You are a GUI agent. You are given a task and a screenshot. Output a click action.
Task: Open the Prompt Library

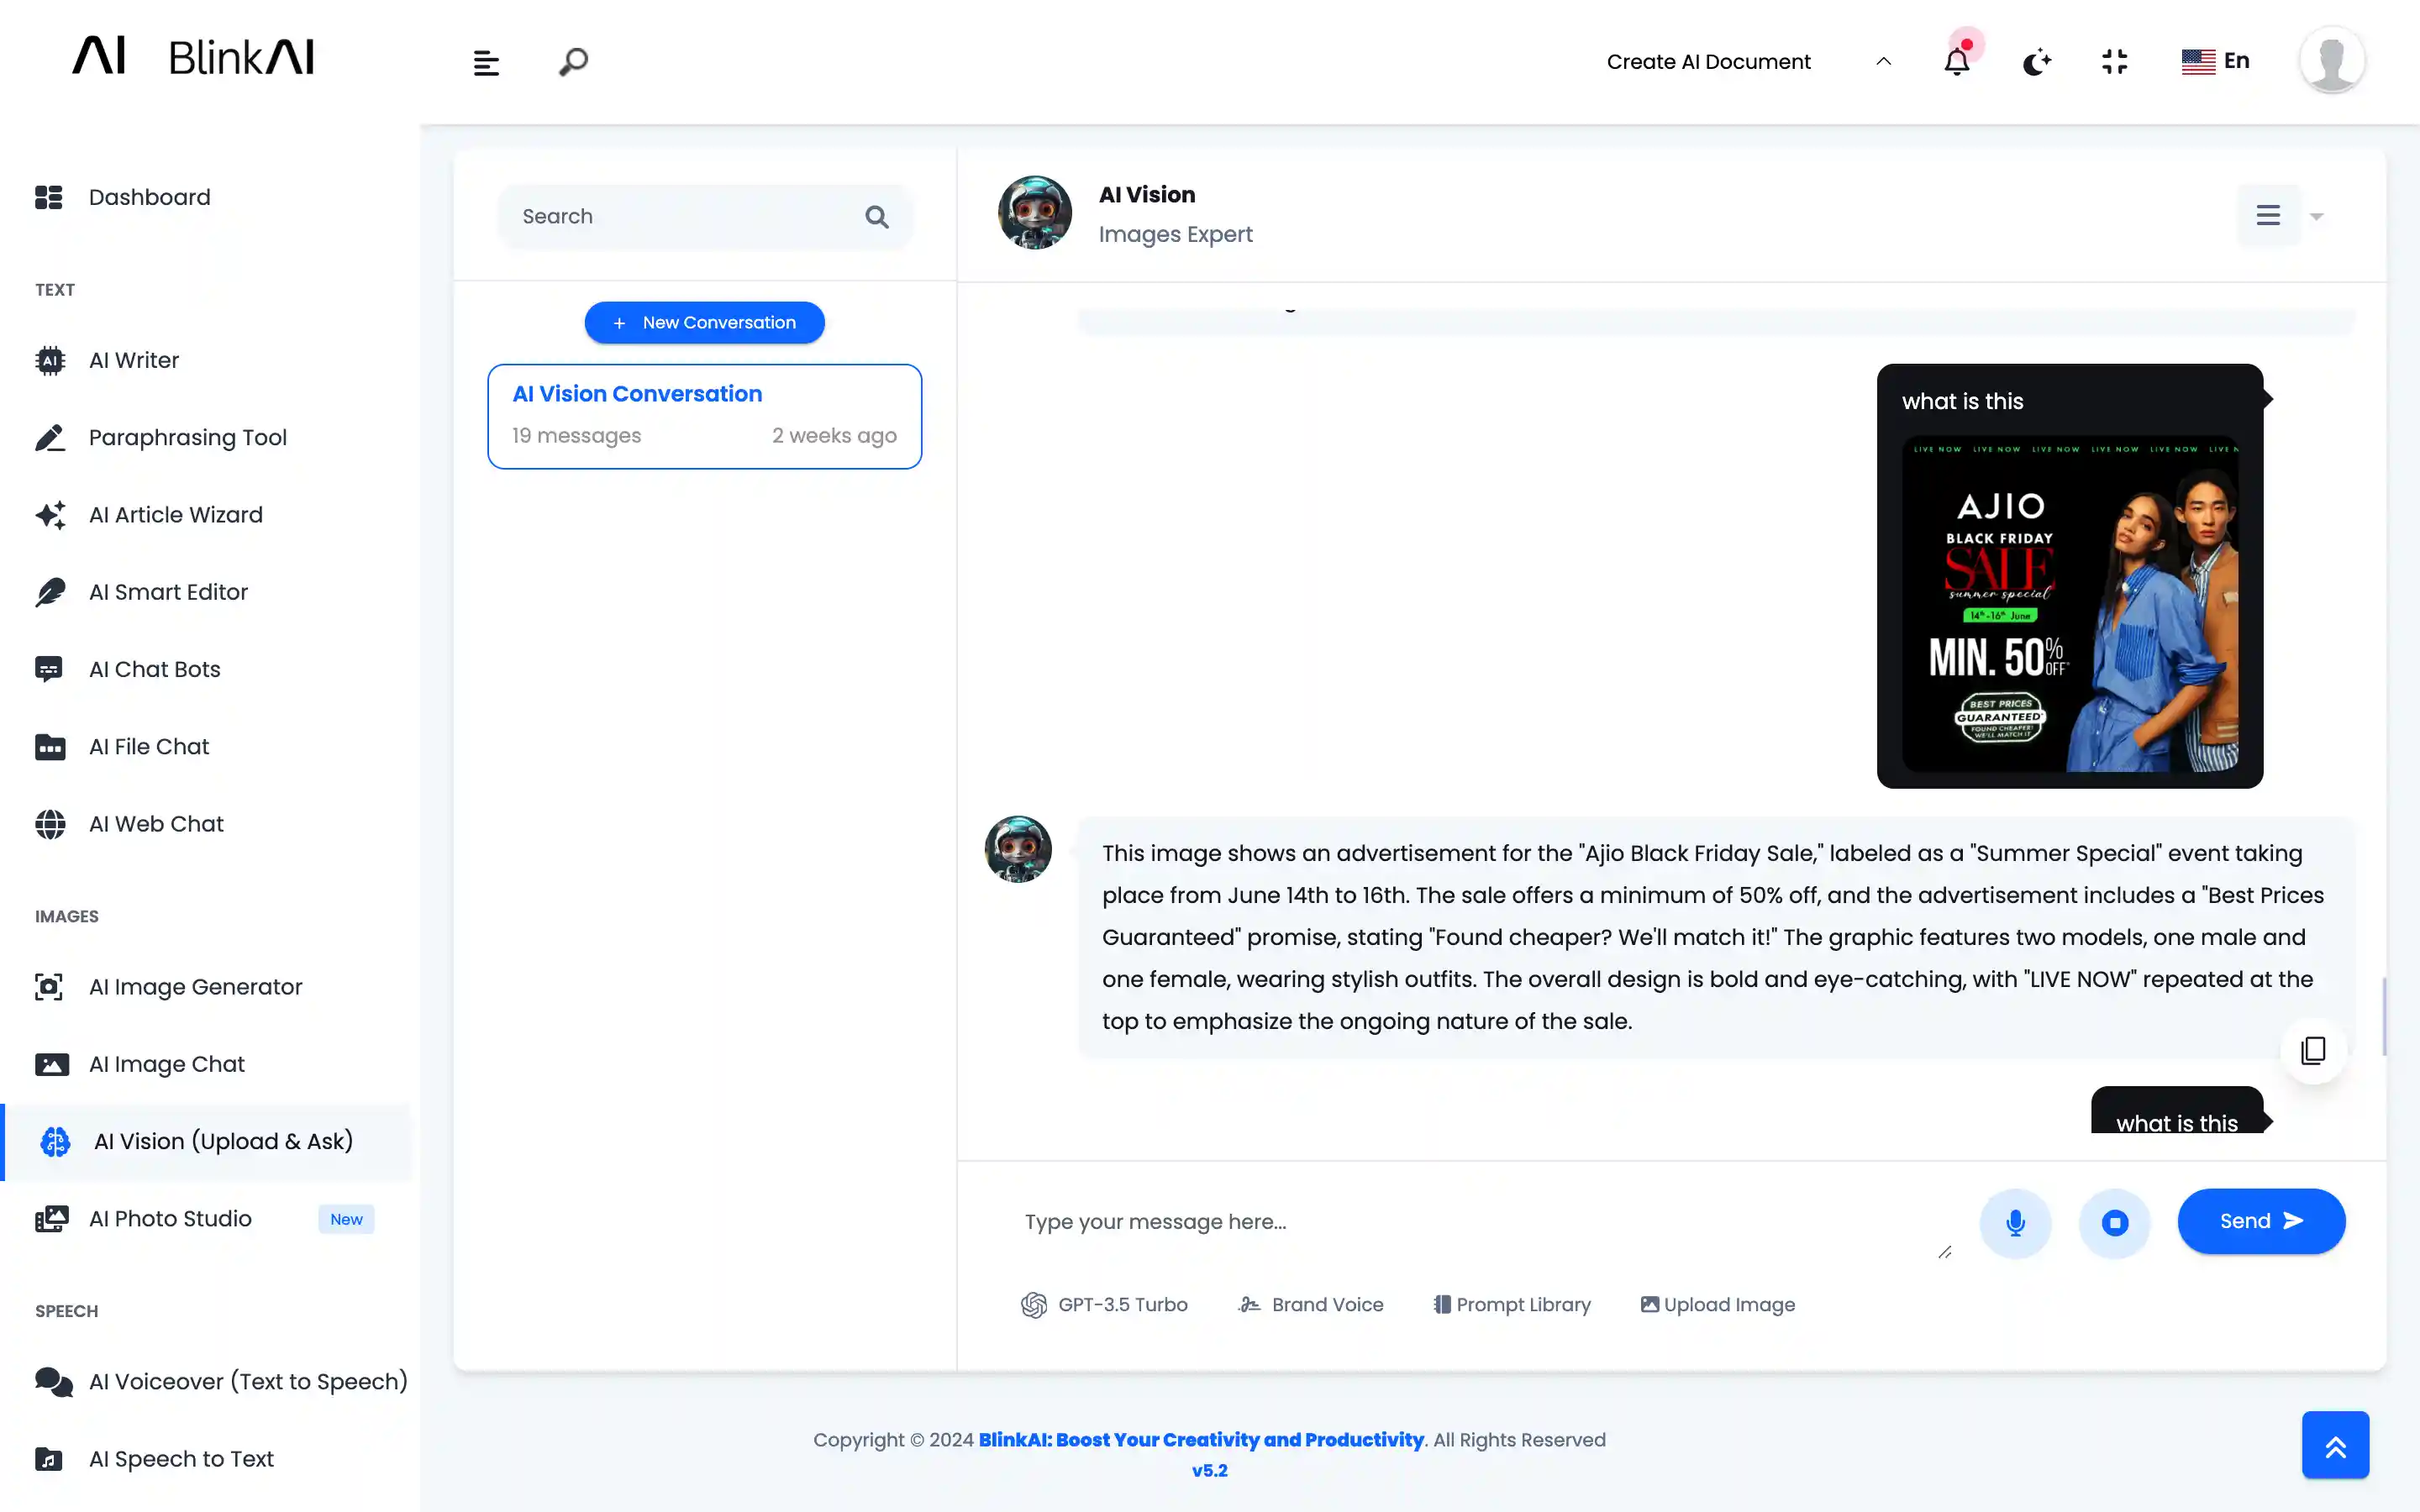1512,1304
